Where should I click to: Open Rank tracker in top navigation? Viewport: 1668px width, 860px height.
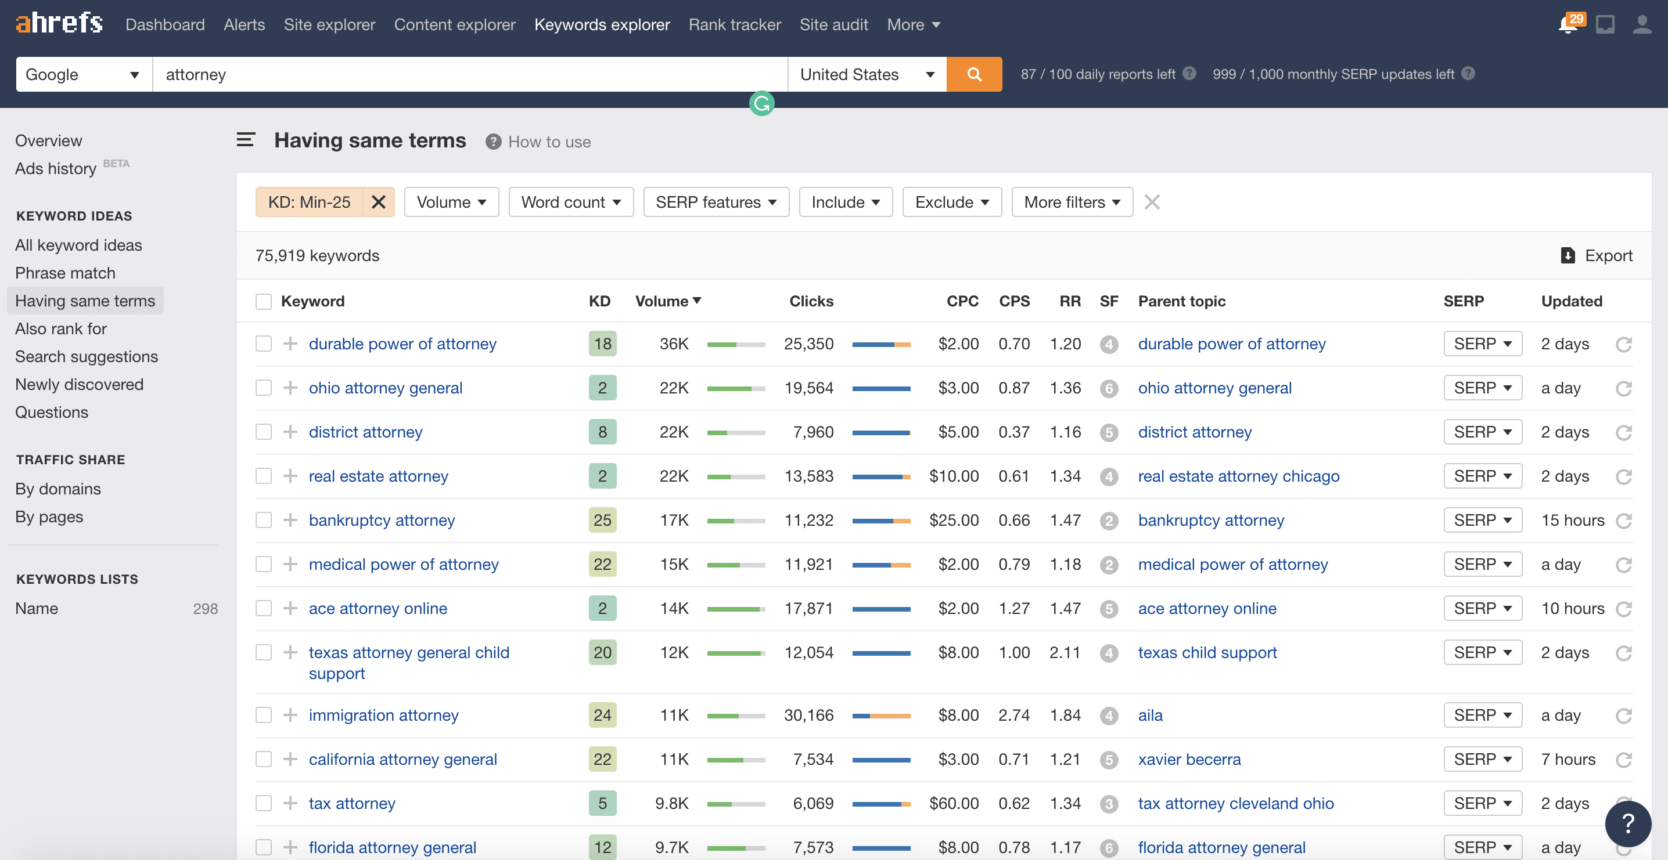tap(734, 24)
